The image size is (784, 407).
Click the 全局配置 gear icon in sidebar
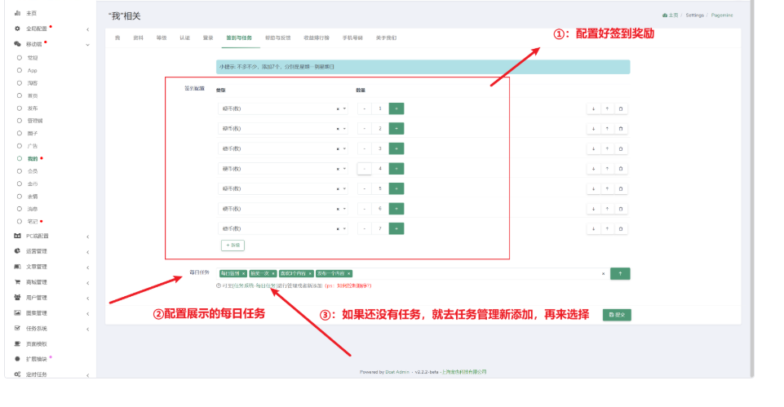17,29
